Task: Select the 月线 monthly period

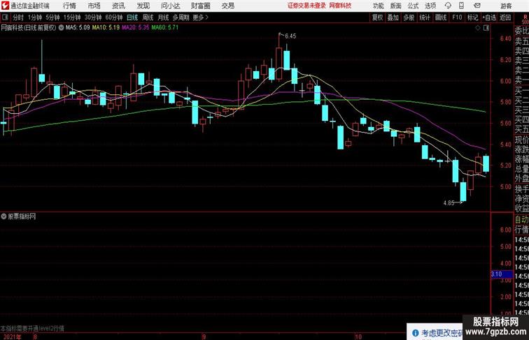Action: point(163,17)
